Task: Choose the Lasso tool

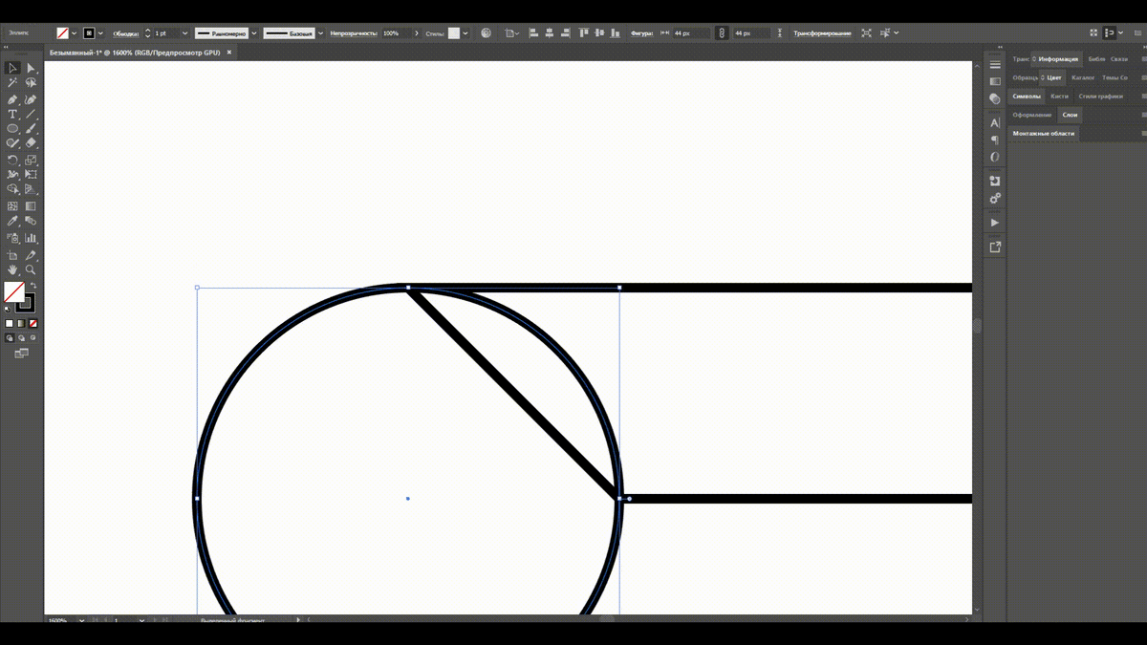Action: point(31,83)
